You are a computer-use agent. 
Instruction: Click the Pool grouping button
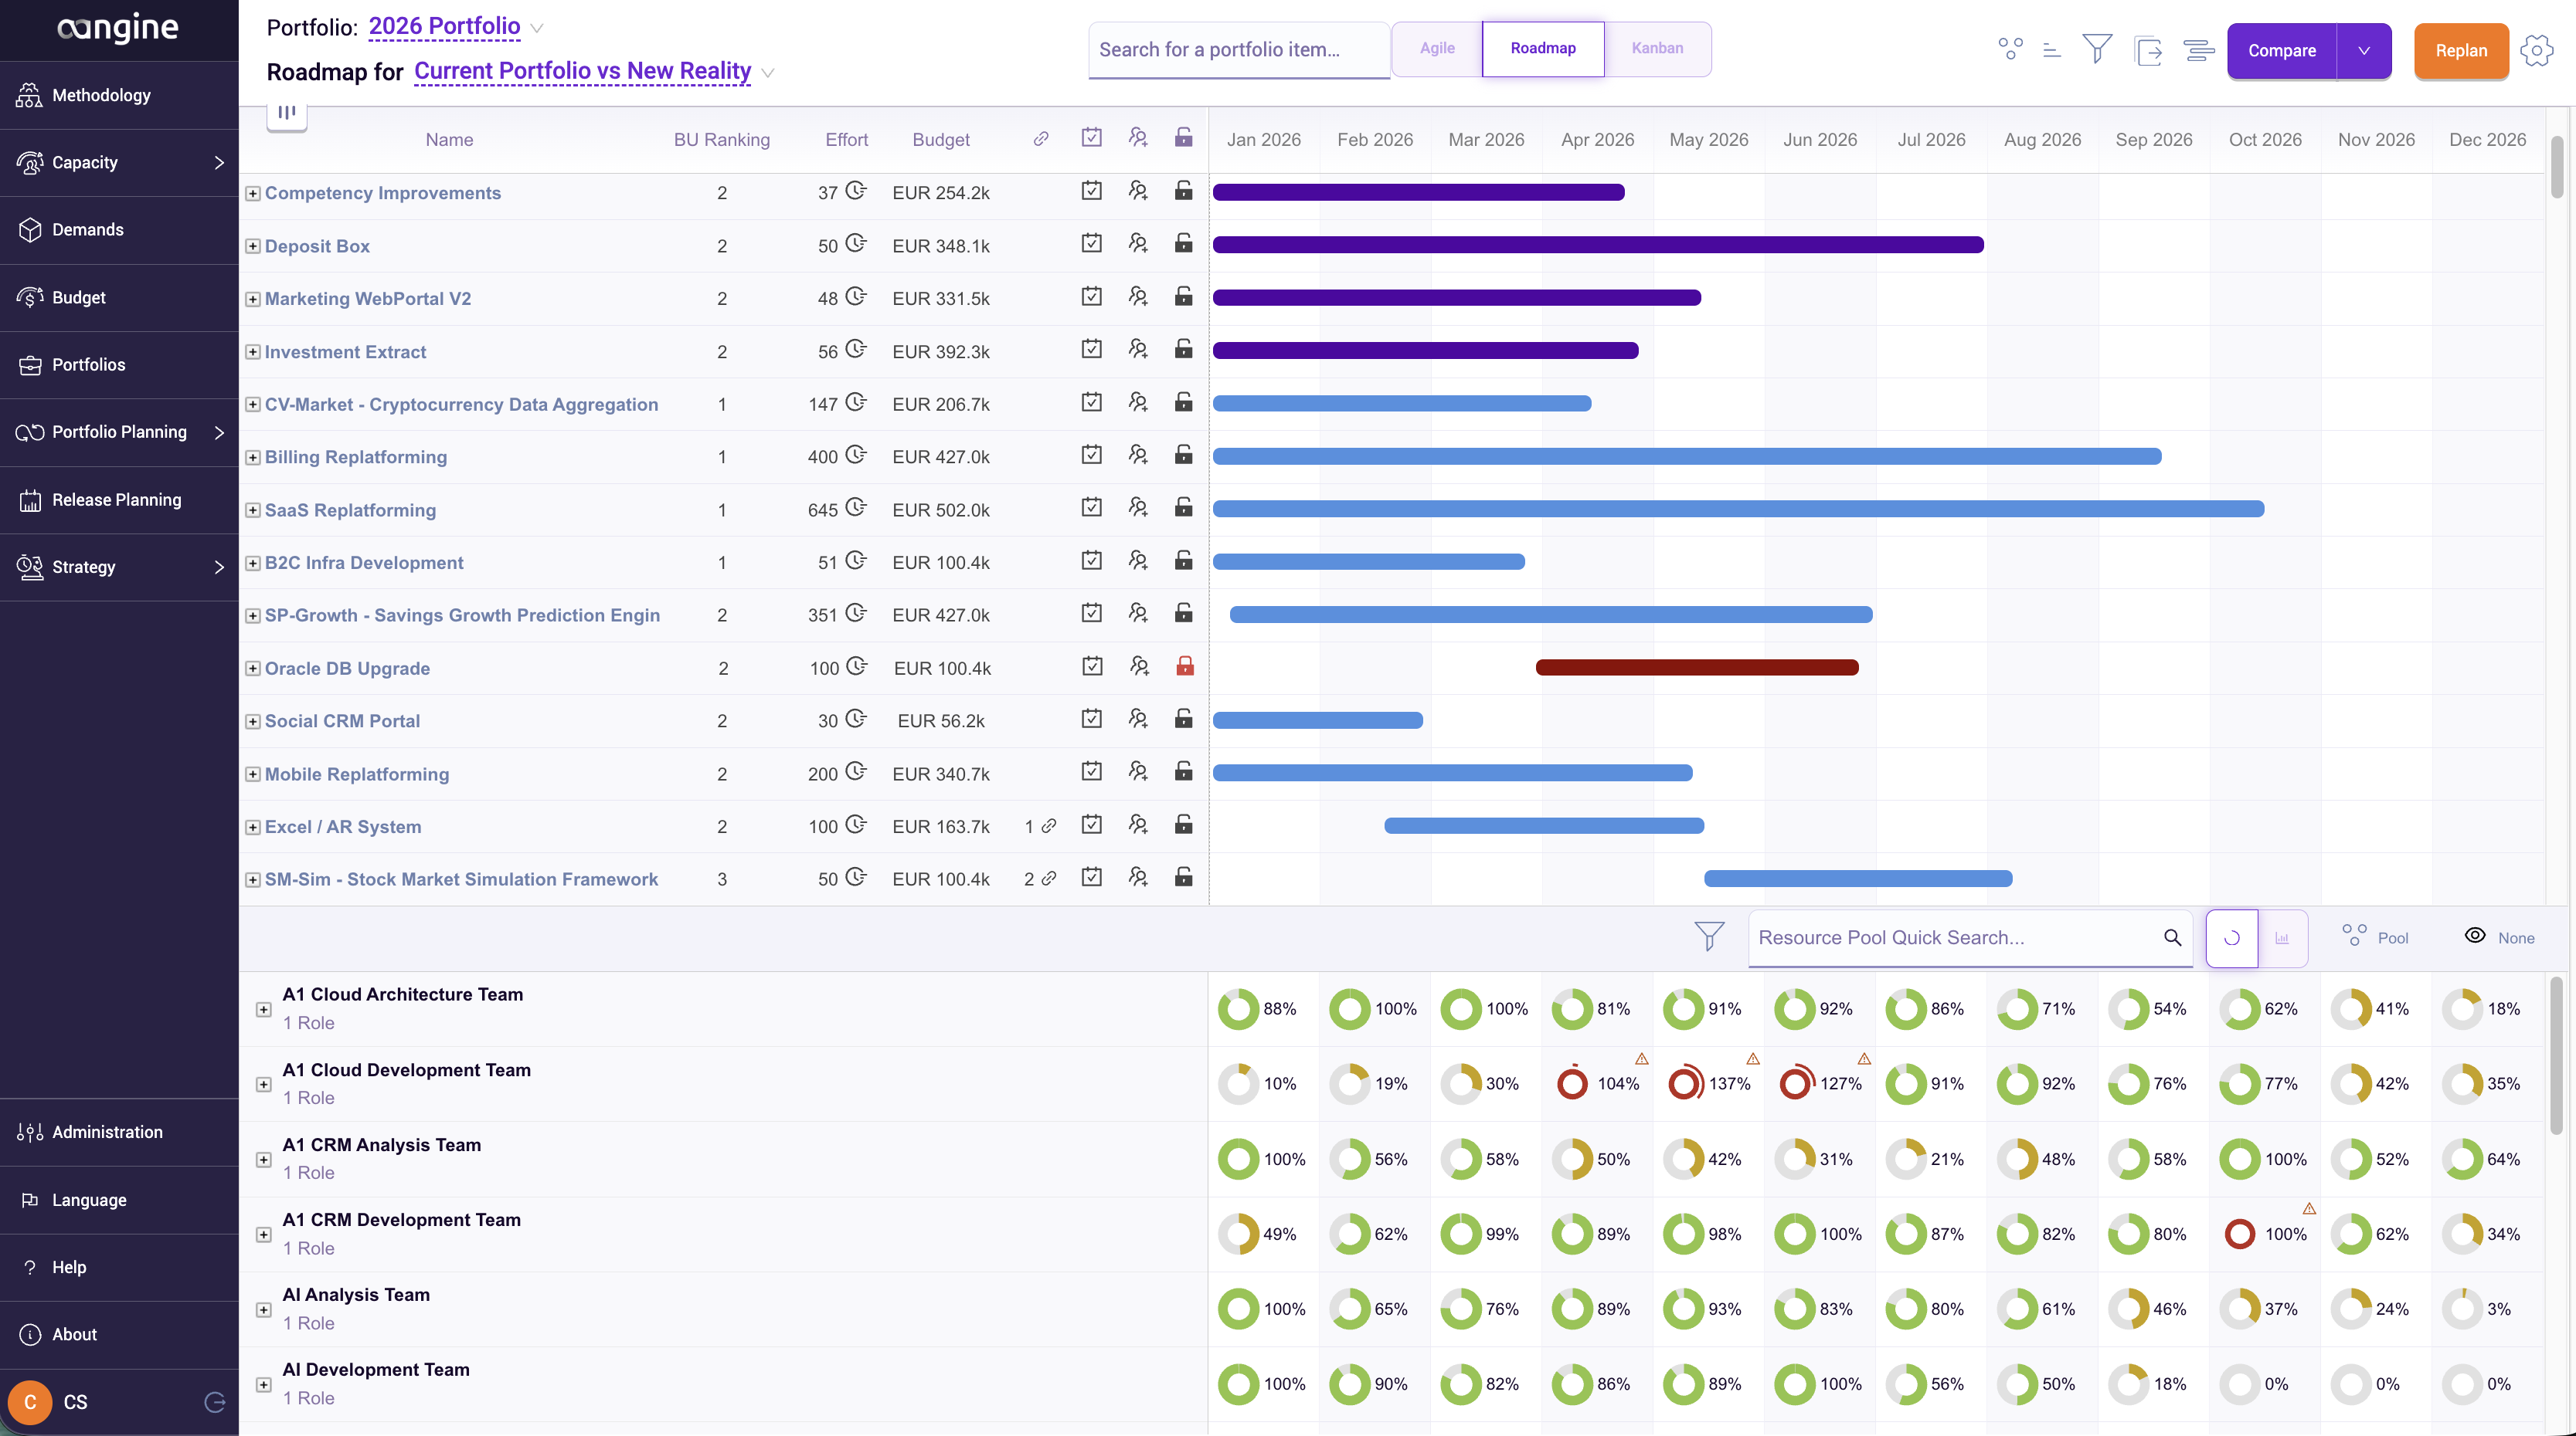click(2375, 937)
